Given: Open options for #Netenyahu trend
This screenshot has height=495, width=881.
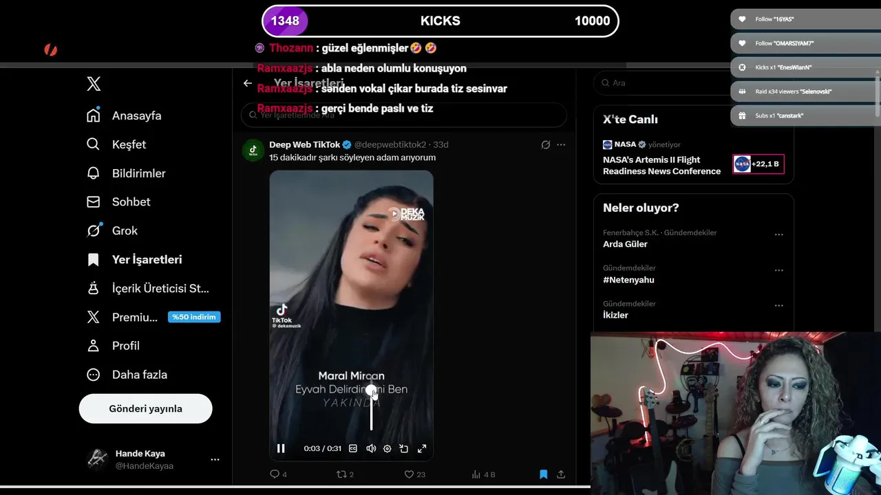Looking at the screenshot, I should coord(778,270).
